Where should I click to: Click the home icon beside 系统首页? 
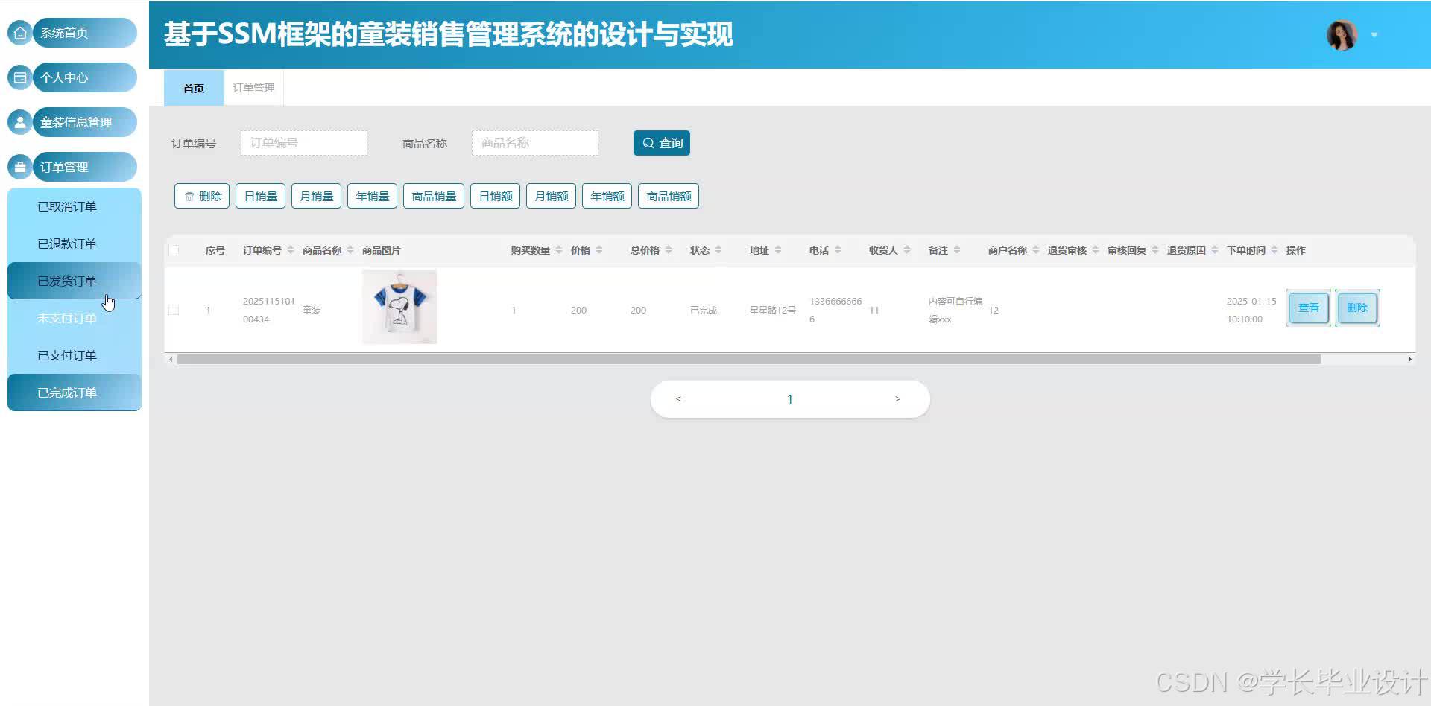[x=20, y=33]
